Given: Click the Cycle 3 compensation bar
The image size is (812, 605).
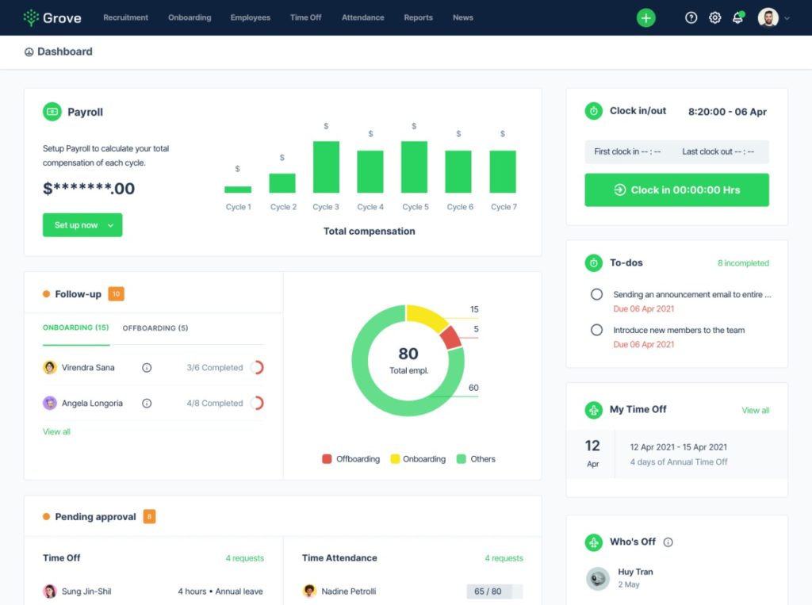Looking at the screenshot, I should click(326, 167).
